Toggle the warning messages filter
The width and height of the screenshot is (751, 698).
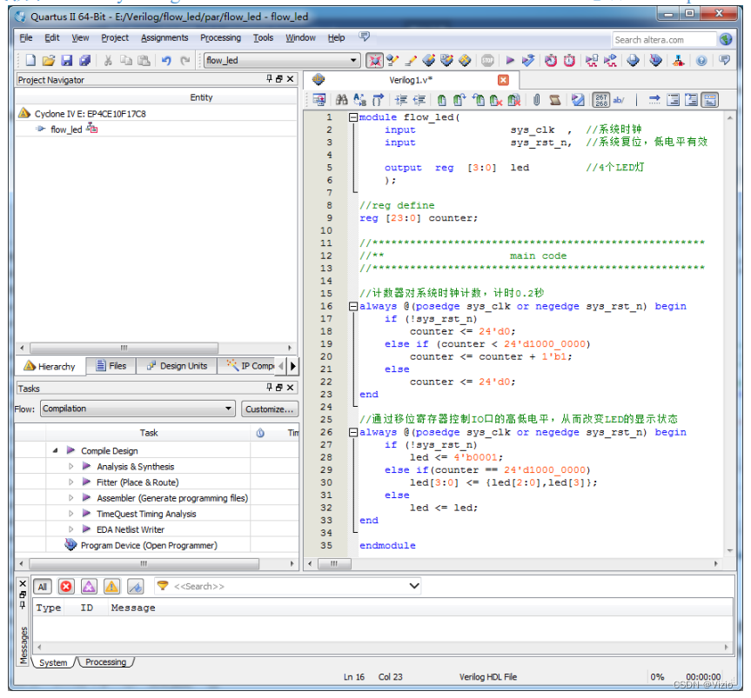pyautogui.click(x=111, y=587)
